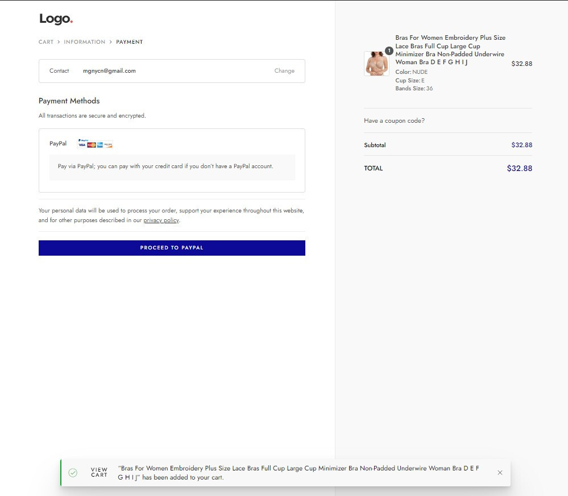Click the TOTAL amount $32.88

pyautogui.click(x=520, y=168)
